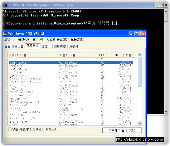The height and width of the screenshot is (146, 170).
Task: Click process list scroll up arrow
Action: pos(139,55)
